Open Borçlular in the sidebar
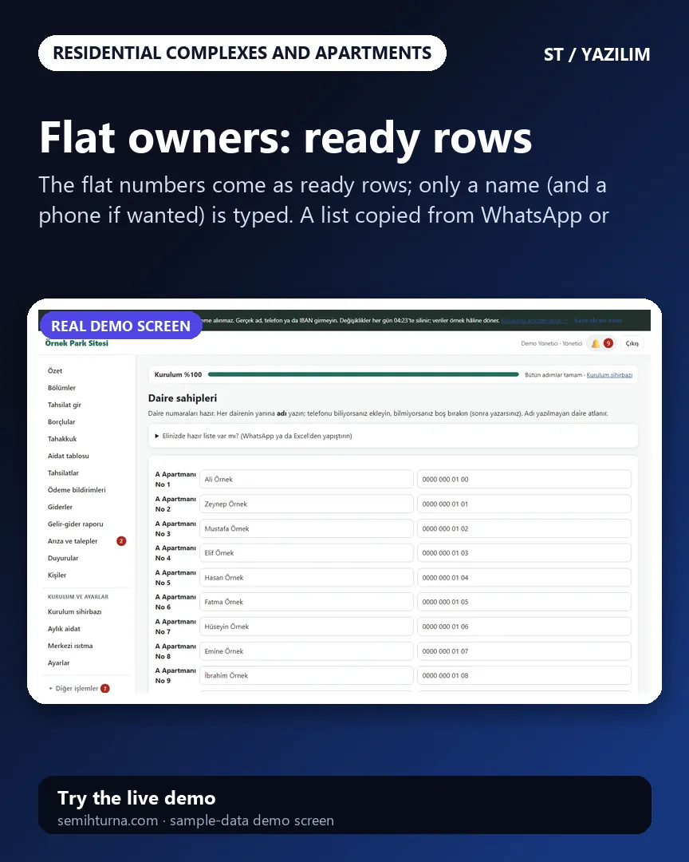The height and width of the screenshot is (862, 689). [61, 422]
